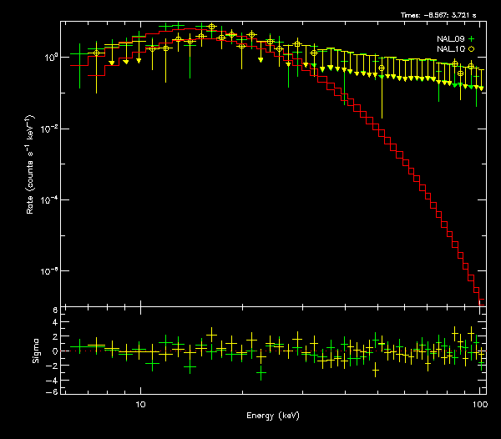Click the 100 tick label on the energy axis
Screen dimensions: 501x439
coord(479,404)
